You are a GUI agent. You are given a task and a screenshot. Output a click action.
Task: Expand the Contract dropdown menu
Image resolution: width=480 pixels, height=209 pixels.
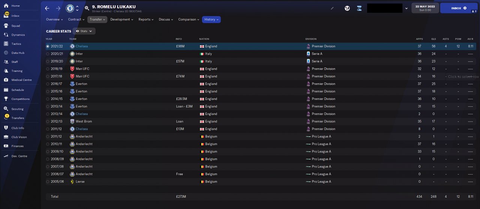pyautogui.click(x=76, y=19)
